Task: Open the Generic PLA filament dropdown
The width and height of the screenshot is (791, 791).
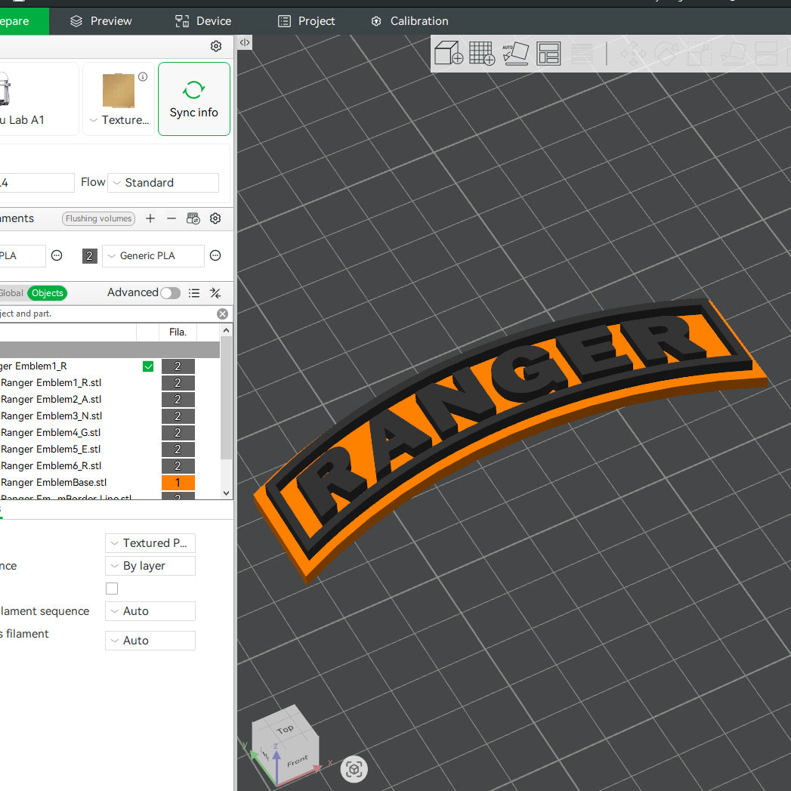Action: click(x=153, y=255)
